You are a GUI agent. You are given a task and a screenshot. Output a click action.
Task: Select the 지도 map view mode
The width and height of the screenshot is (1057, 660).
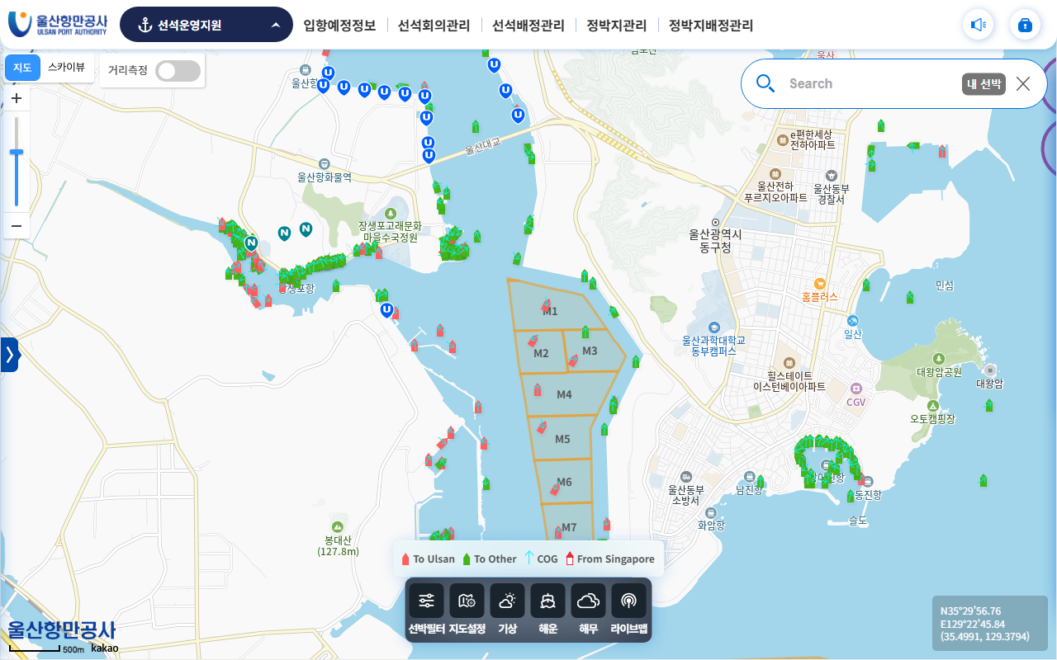click(x=22, y=68)
